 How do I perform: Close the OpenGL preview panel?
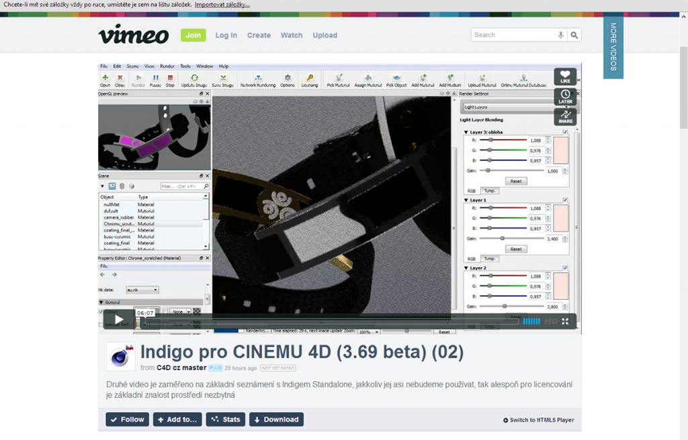pyautogui.click(x=208, y=94)
